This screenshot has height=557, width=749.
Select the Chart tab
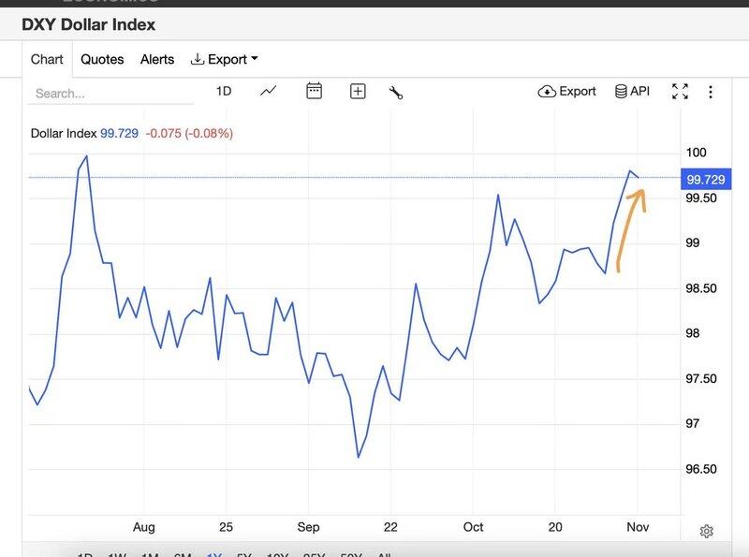[x=47, y=59]
